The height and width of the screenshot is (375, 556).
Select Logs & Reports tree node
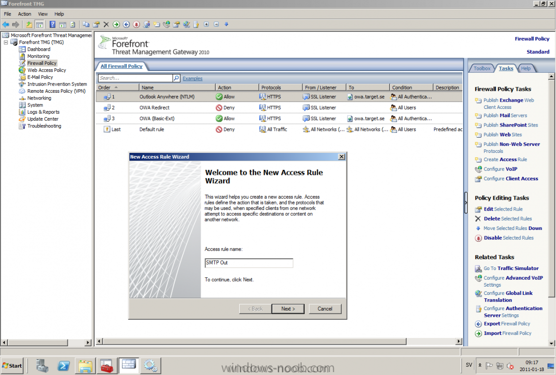coord(43,112)
